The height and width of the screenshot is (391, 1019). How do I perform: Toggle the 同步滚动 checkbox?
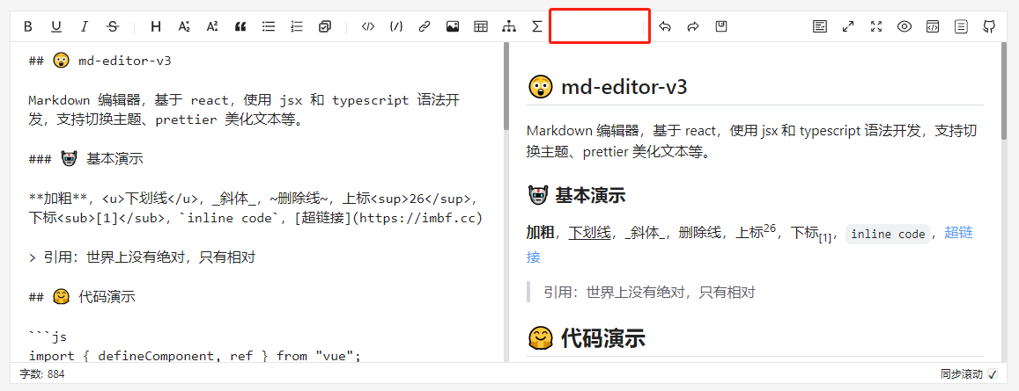(x=993, y=374)
